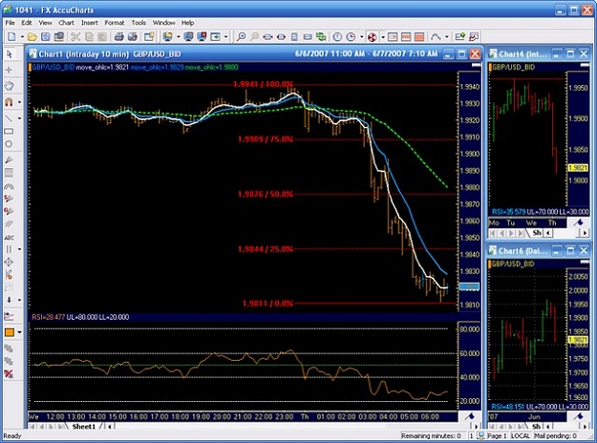Click the pin icon at Chart1 bottom right
The width and height of the screenshot is (597, 443).
(x=470, y=416)
